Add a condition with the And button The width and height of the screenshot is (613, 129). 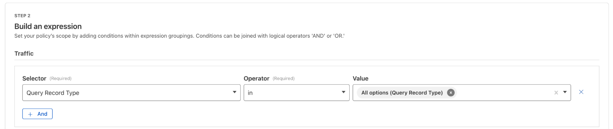[x=37, y=114]
